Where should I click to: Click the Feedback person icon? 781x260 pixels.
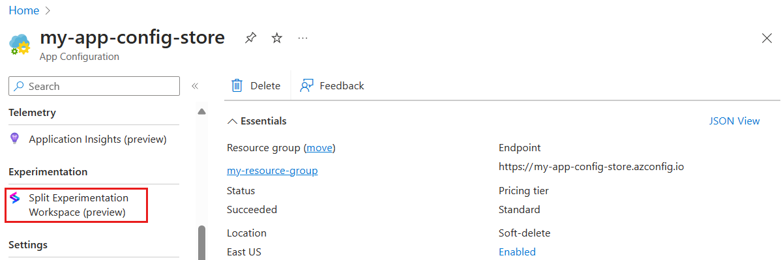[306, 85]
